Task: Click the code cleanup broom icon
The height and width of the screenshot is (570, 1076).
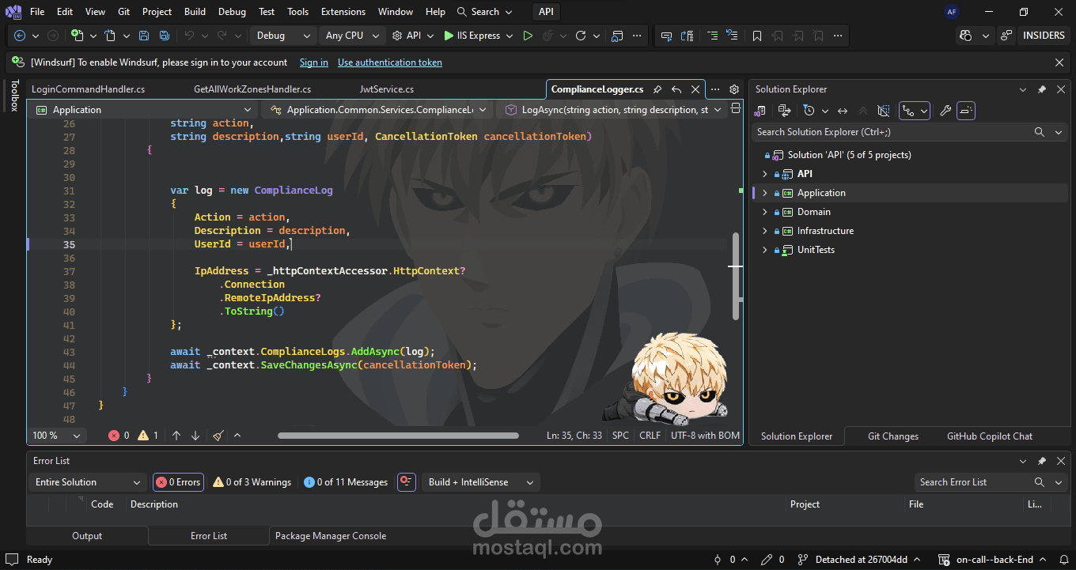Action: tap(218, 436)
